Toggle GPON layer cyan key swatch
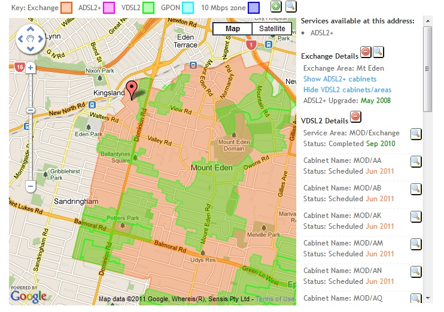Image resolution: width=444 pixels, height=312 pixels. pos(187,8)
